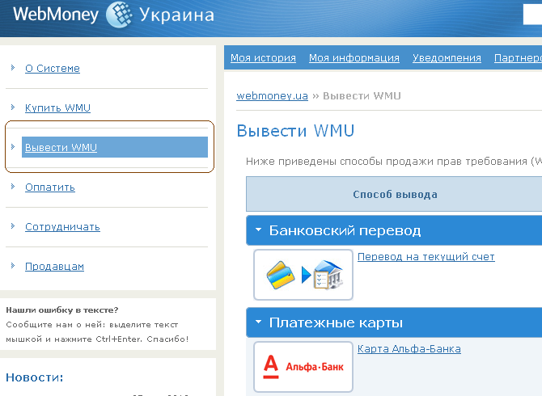Image resolution: width=542 pixels, height=396 pixels.
Task: Open the Сотрудничать sidebar link
Action: click(x=62, y=227)
